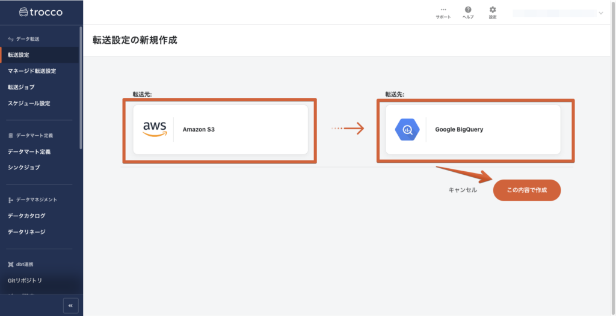Open マネージド転送設定 menu item
The height and width of the screenshot is (316, 616).
click(32, 71)
